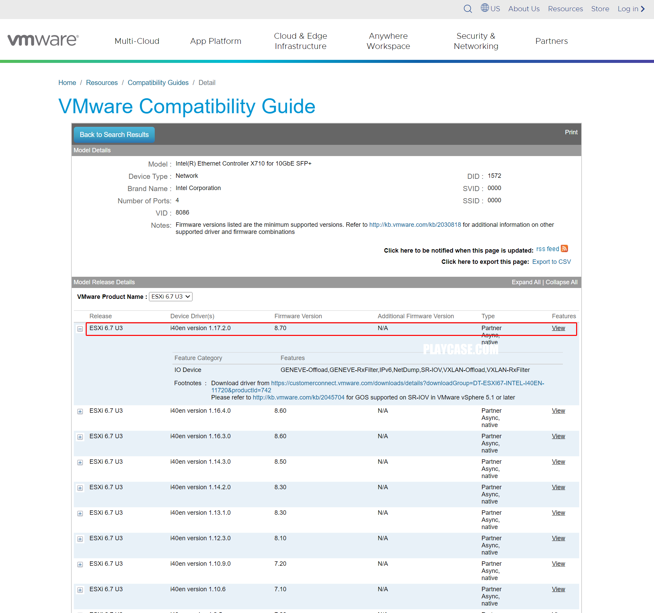Open Multi-Cloud menu

point(137,41)
